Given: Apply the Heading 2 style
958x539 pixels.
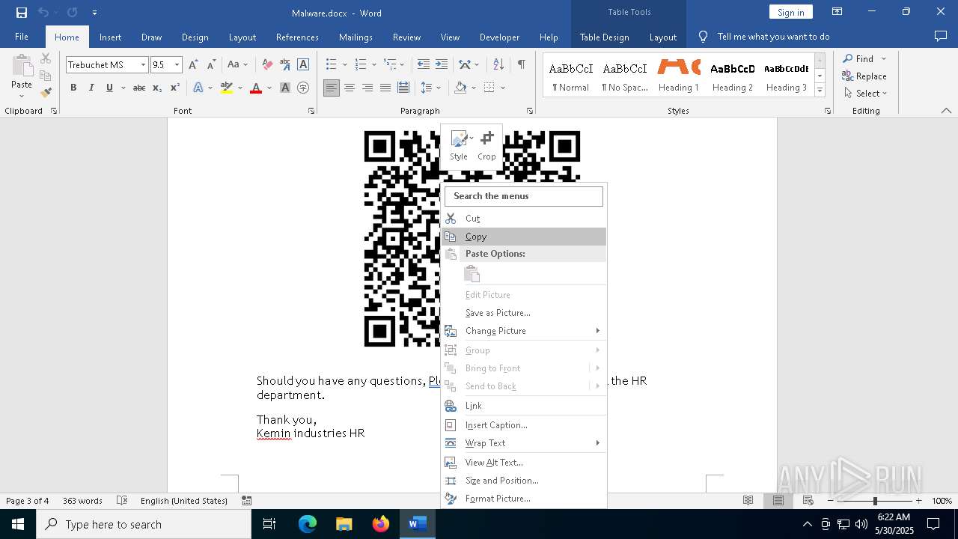Looking at the screenshot, I should pyautogui.click(x=733, y=76).
